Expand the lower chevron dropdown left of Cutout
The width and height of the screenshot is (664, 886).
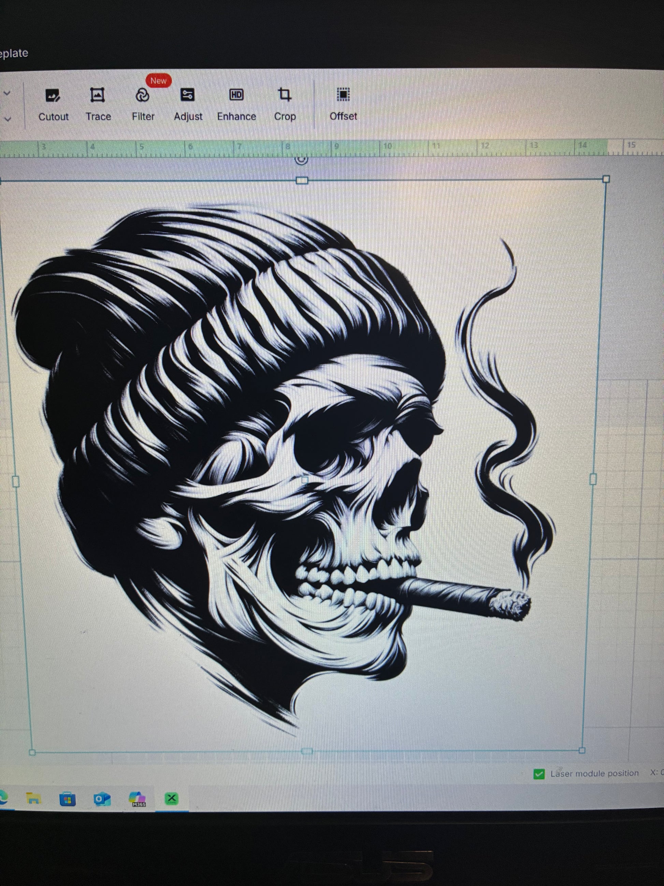coord(7,118)
